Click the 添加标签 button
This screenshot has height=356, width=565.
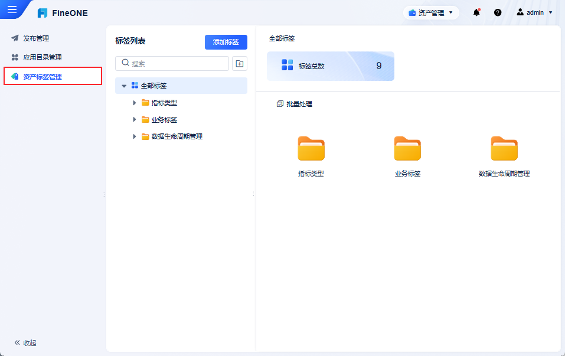(226, 42)
